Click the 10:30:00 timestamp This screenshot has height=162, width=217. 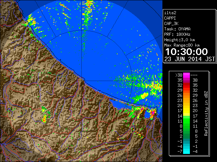186,52
